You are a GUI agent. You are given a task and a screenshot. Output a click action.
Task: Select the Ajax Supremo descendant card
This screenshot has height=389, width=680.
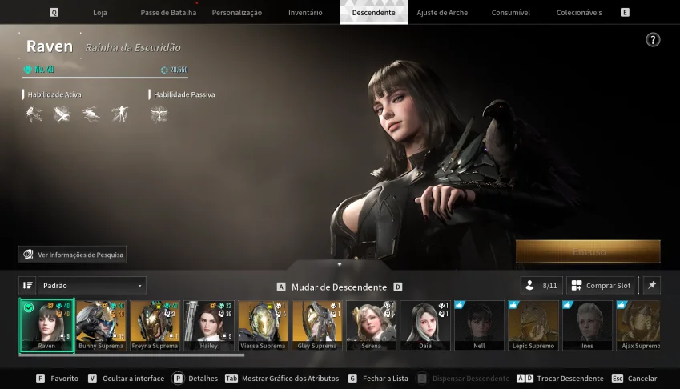pyautogui.click(x=638, y=325)
